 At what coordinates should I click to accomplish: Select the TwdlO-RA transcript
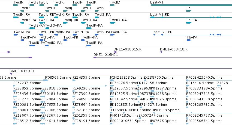point(47,28)
